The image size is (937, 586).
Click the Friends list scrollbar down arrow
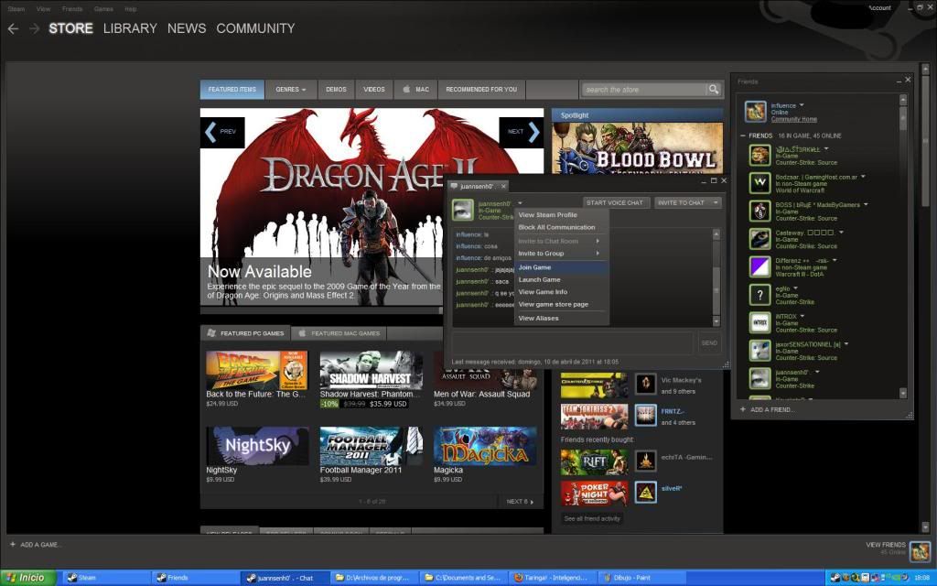pos(903,393)
